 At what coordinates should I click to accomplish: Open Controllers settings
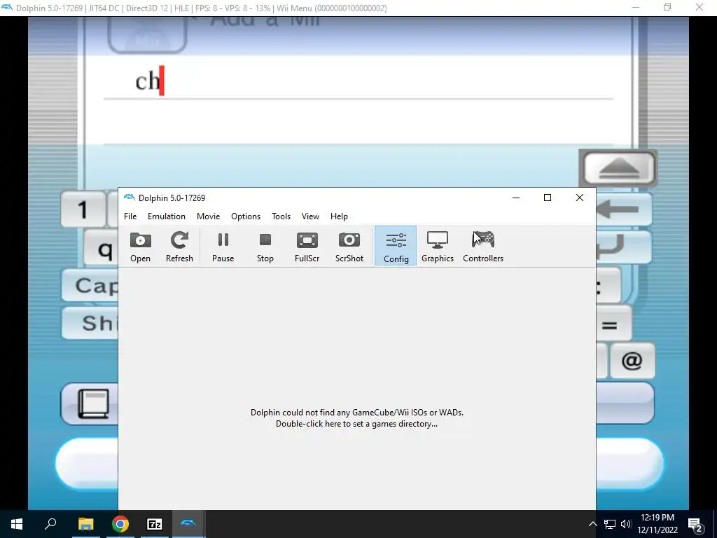click(x=483, y=246)
